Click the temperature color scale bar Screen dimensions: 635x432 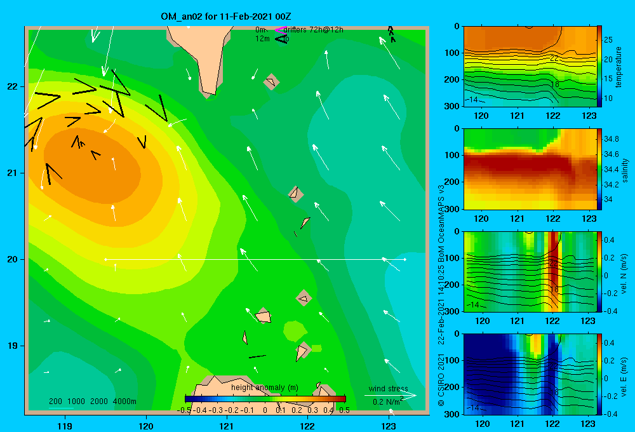(599, 67)
